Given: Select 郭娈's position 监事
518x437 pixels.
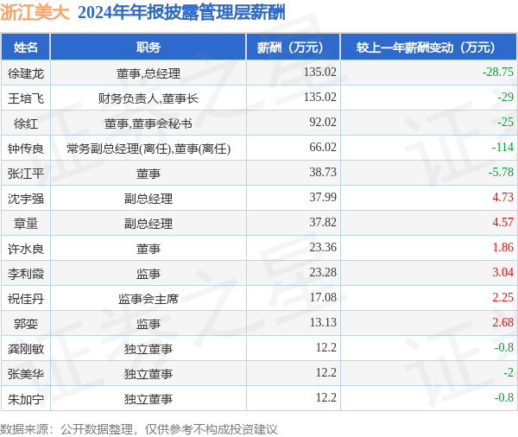Looking at the screenshot, I should click(148, 324).
